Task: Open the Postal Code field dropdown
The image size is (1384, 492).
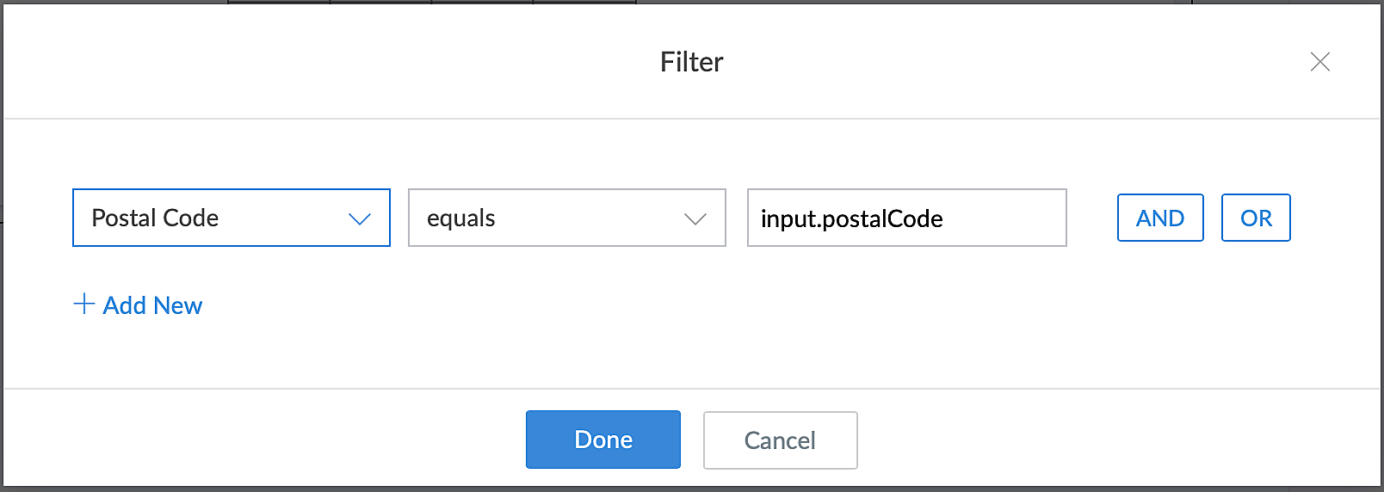Action: click(231, 218)
